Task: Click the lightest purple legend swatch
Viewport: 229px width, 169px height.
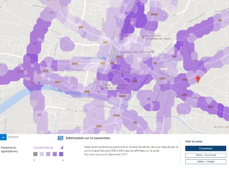Action: (42, 154)
